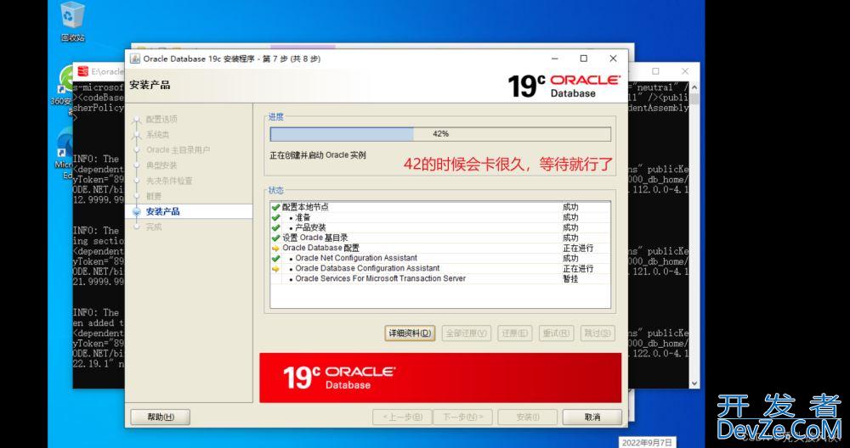Click the Oracle Services For Microsoft Transaction Server row
Image resolution: width=850 pixels, height=448 pixels.
point(439,279)
